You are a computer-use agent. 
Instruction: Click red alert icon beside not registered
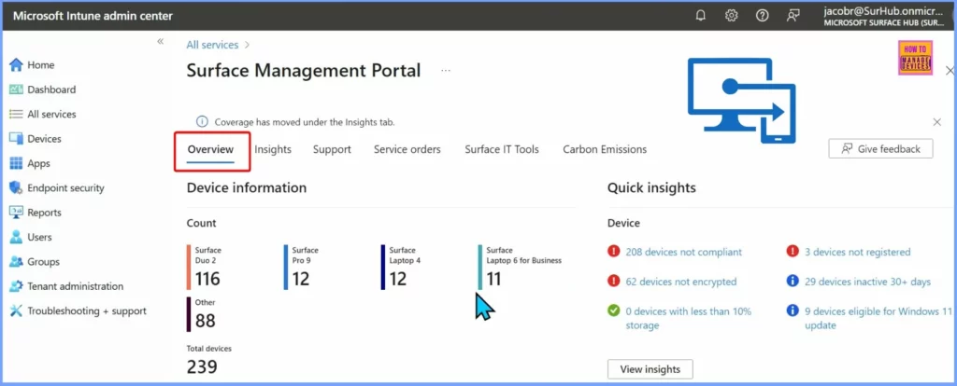click(x=793, y=251)
